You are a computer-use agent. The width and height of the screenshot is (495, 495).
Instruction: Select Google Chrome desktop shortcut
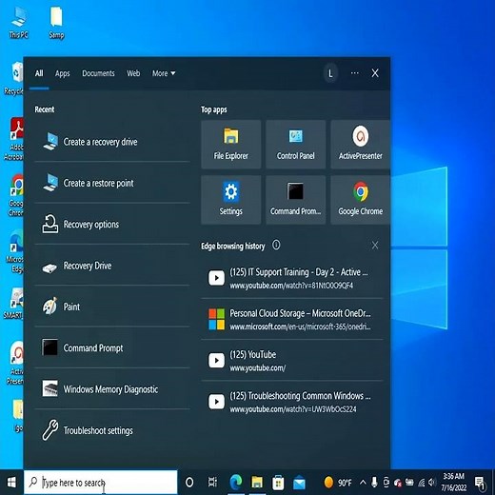click(15, 194)
